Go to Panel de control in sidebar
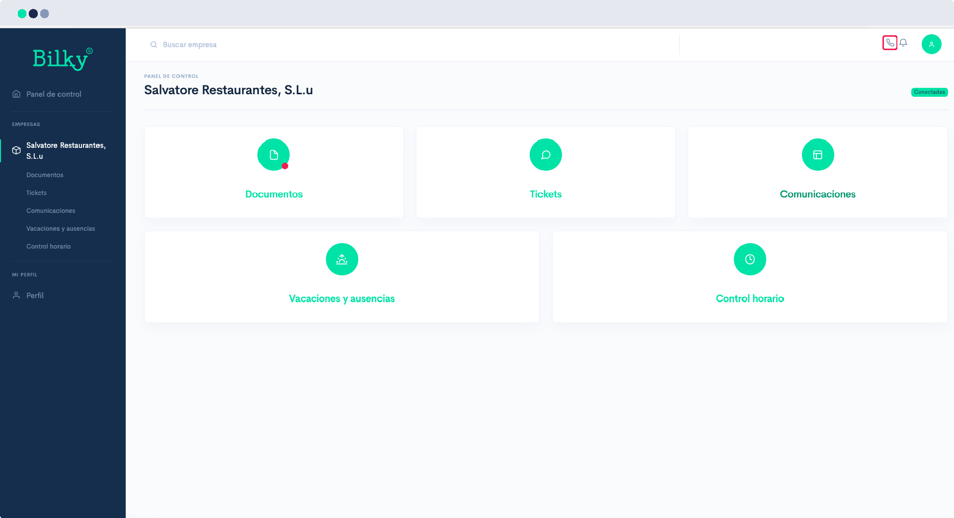 (54, 94)
